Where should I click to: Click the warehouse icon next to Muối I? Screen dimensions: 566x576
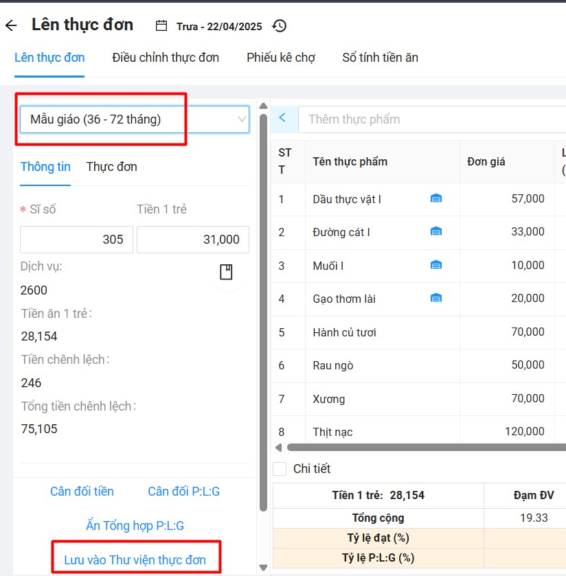435,265
